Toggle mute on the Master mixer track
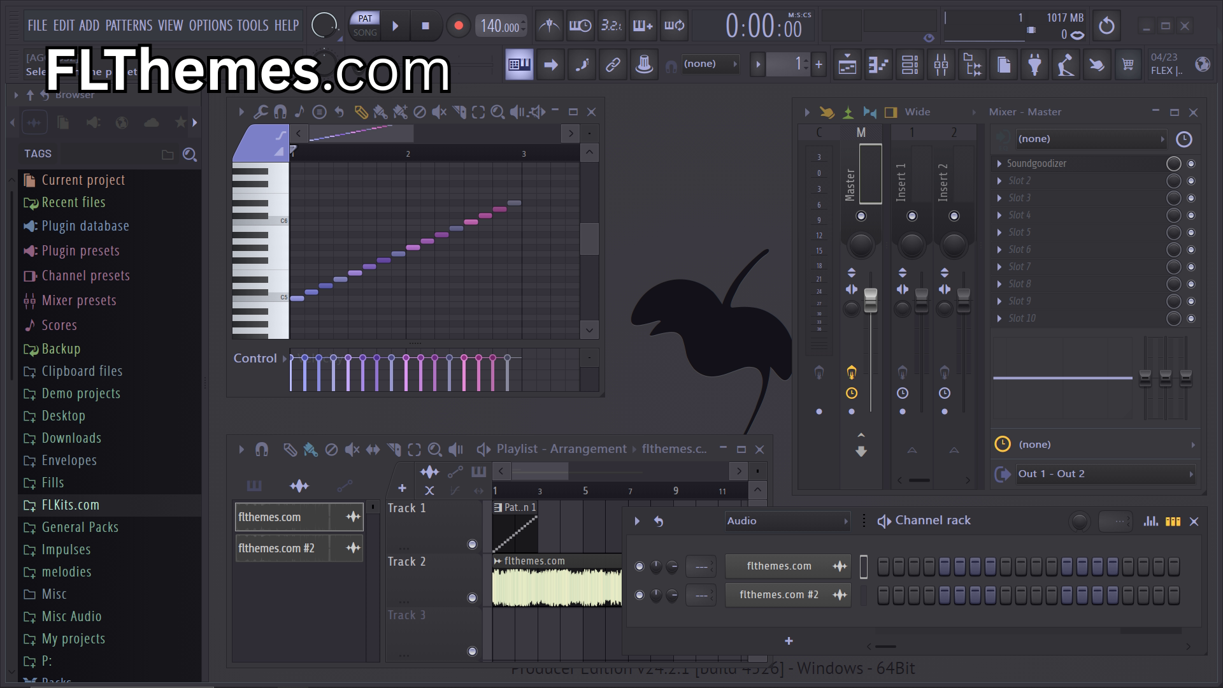Viewport: 1223px width, 688px height. [x=861, y=216]
